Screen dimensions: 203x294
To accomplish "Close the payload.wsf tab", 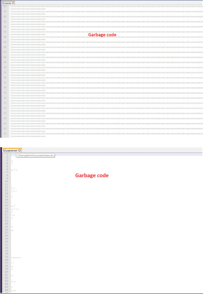I will point(19,150).
